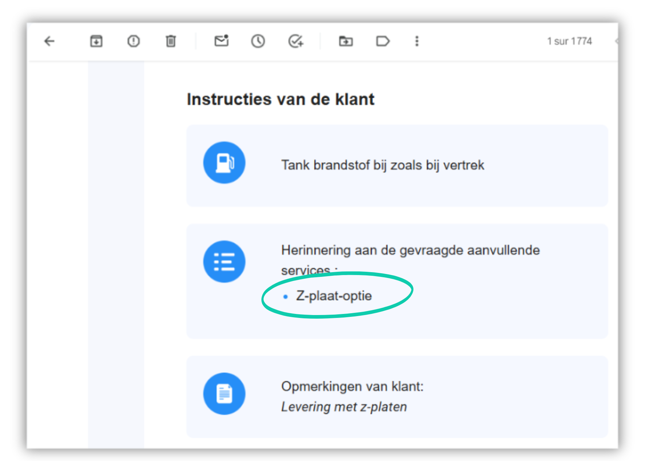Add email to Tasks

[x=296, y=41]
